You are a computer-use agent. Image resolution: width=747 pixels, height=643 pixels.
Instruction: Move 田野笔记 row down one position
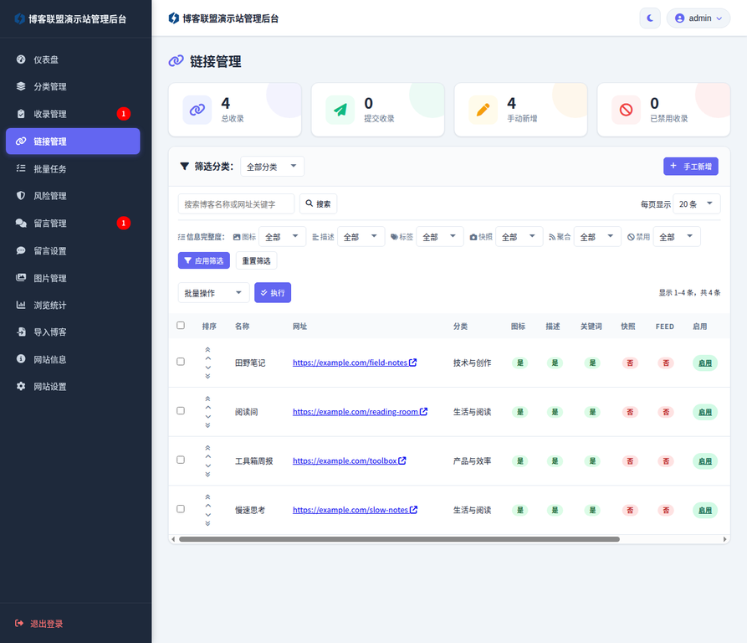[x=207, y=368]
